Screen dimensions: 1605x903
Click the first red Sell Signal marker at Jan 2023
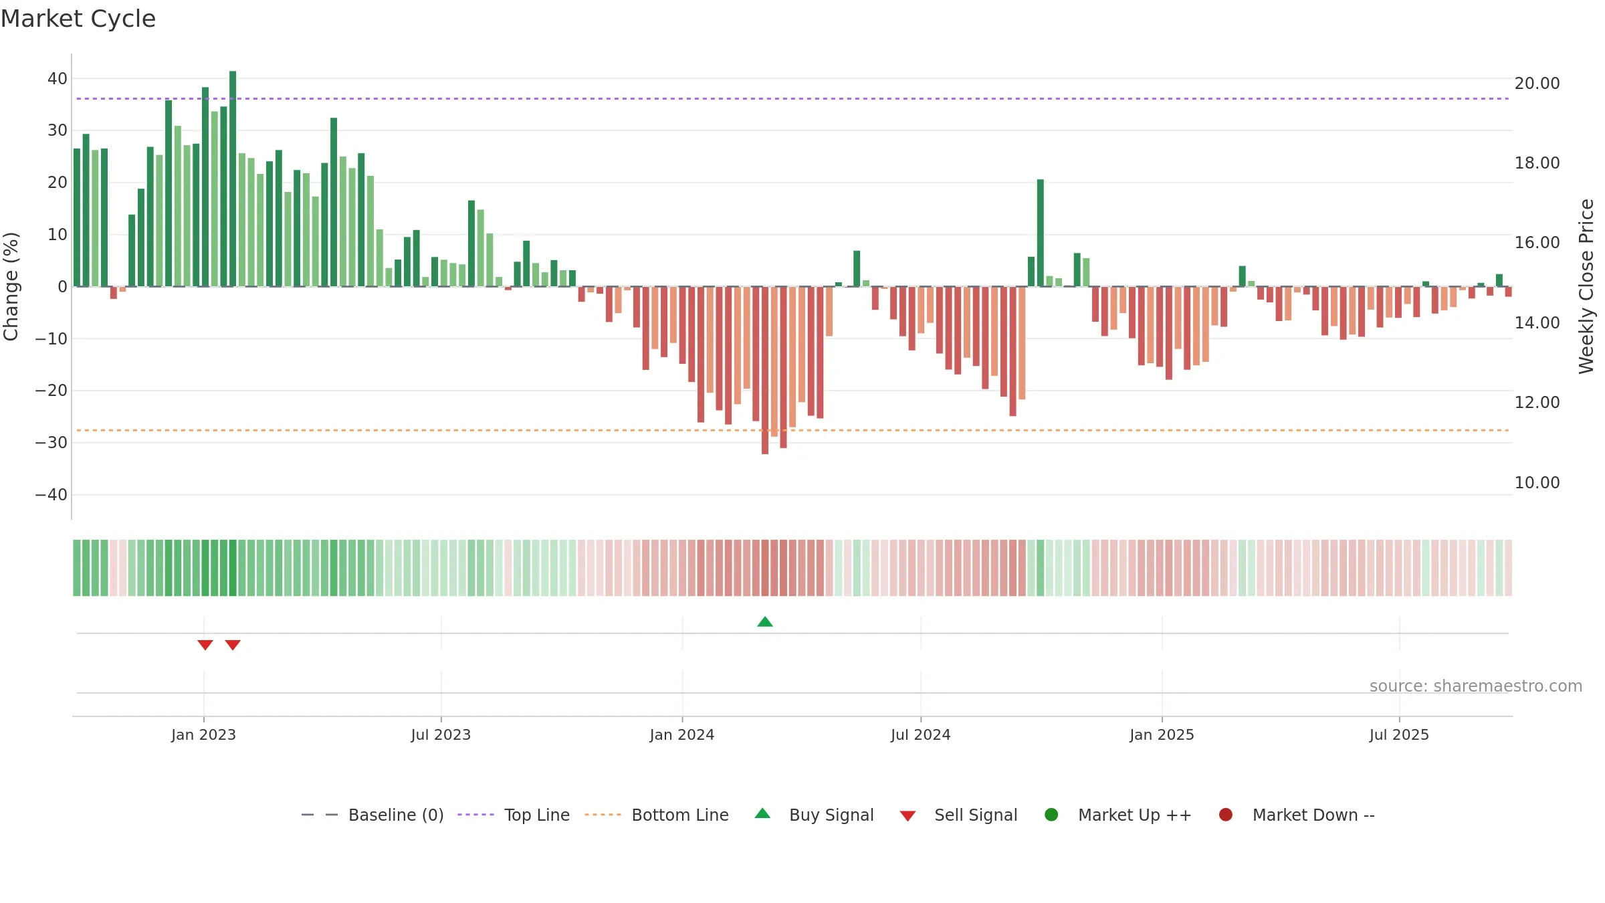(205, 645)
